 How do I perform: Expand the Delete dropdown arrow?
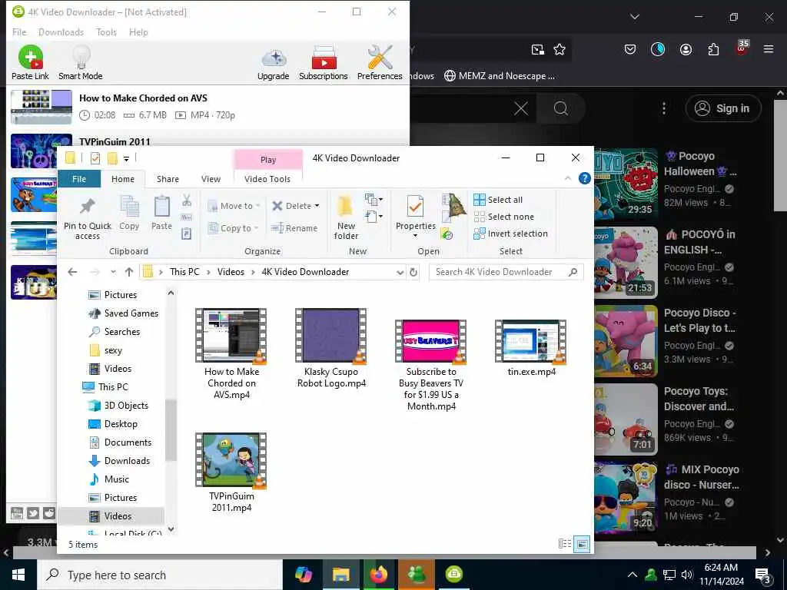317,206
